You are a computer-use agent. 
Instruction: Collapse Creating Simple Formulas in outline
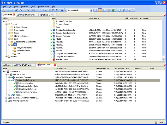click(x=9, y=80)
